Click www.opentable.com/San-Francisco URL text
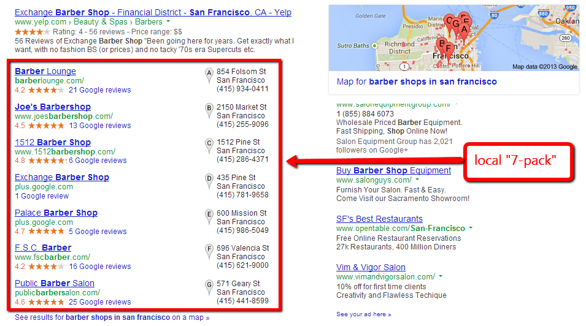This screenshot has height=326, width=586. pyautogui.click(x=401, y=229)
